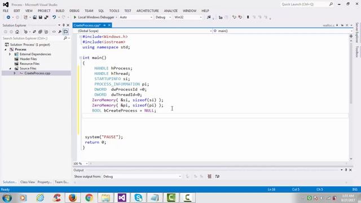Image resolution: width=361 pixels, height=203 pixels.
Task: Open Firefox from the taskbar
Action: [x=73, y=198]
